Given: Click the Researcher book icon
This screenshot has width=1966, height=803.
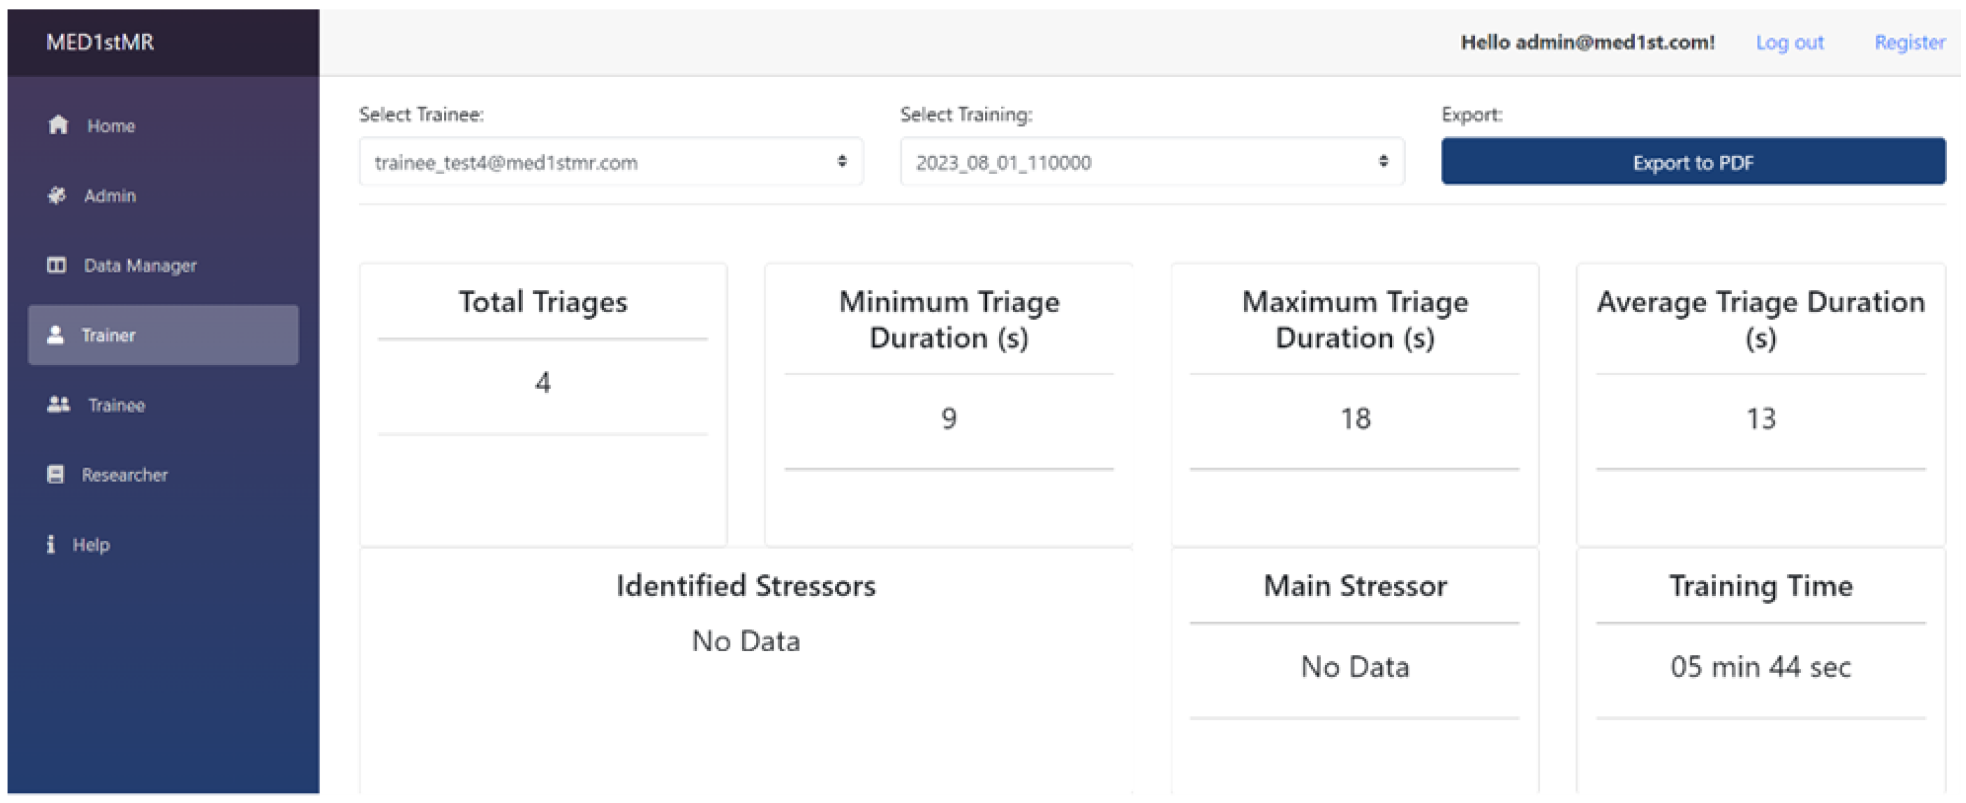Looking at the screenshot, I should click(x=56, y=474).
